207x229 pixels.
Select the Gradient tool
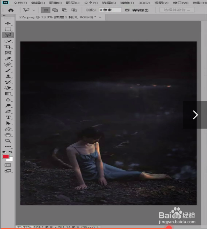click(x=8, y=94)
